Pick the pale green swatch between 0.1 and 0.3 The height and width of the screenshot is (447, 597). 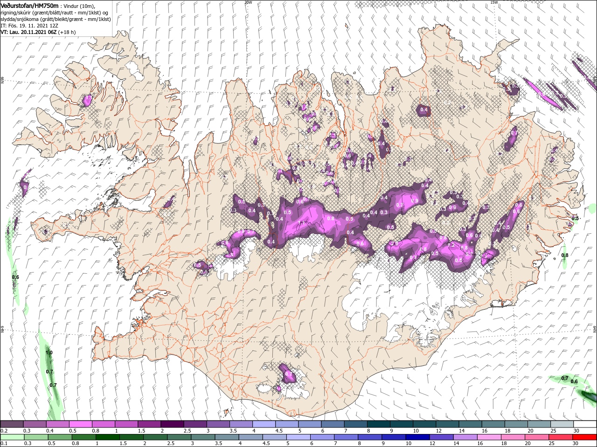12,437
